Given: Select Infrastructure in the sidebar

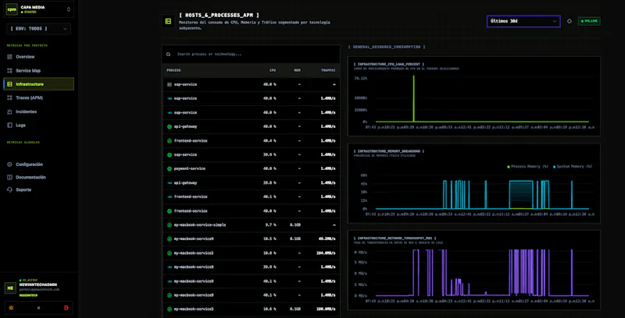Looking at the screenshot, I should (38, 84).
